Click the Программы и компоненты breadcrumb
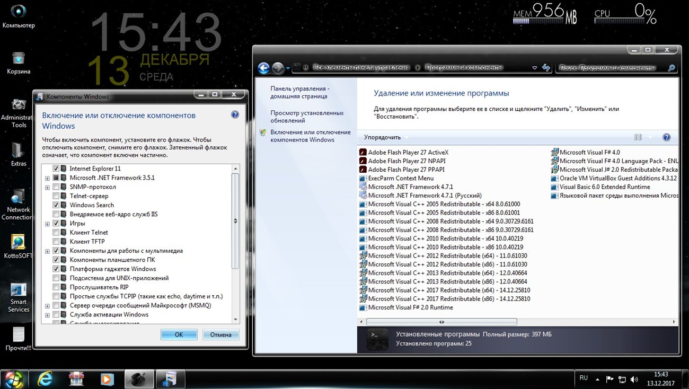Screen dimensions: 689x389 pyautogui.click(x=464, y=68)
